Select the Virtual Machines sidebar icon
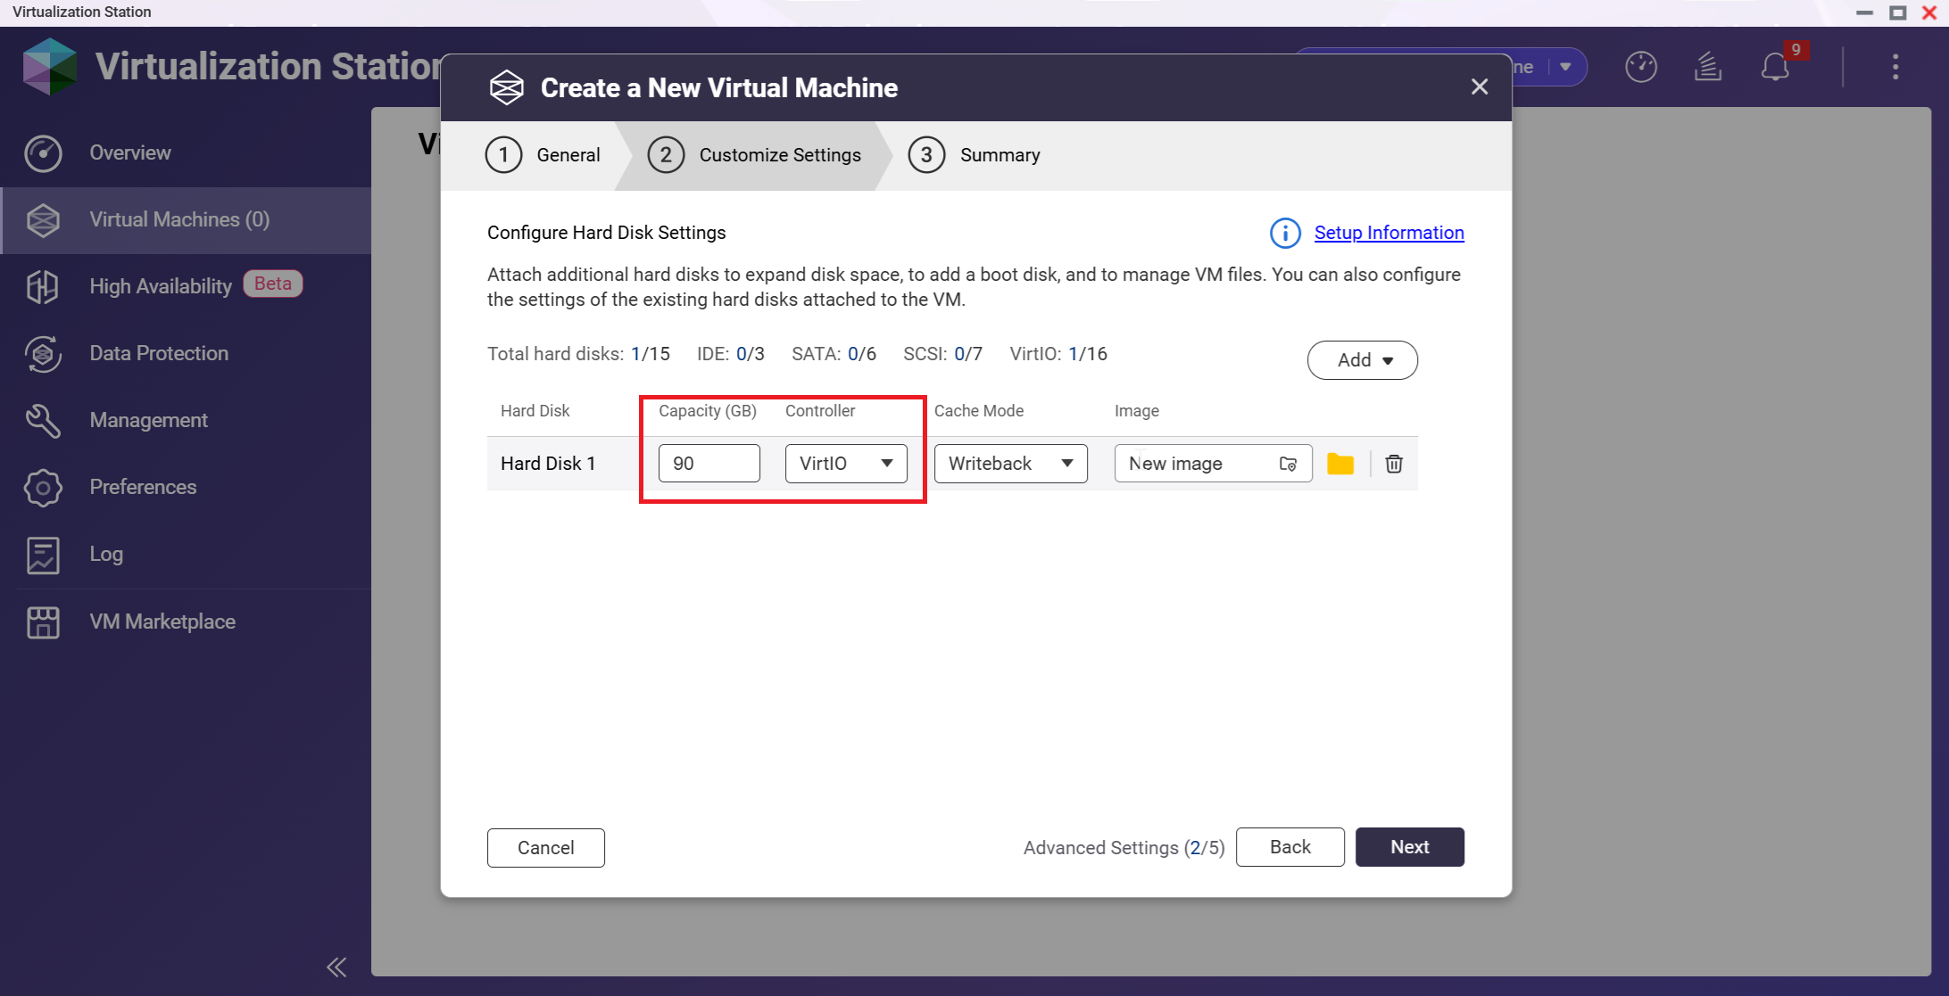The height and width of the screenshot is (996, 1949). (43, 220)
